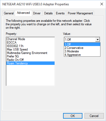Choose 2.Conservative from the dropdown
Image resolution: width=106 pixels, height=121 pixels.
coord(82,48)
